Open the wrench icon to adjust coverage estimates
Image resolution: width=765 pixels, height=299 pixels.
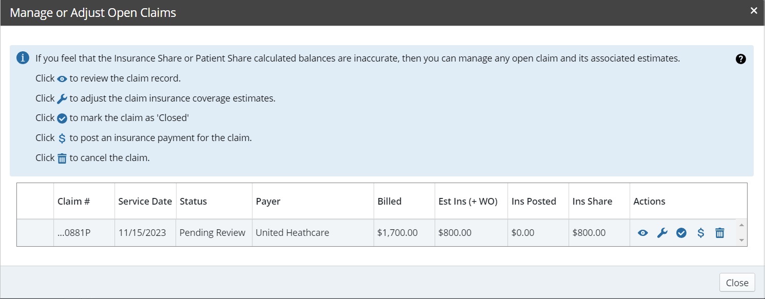[662, 232]
